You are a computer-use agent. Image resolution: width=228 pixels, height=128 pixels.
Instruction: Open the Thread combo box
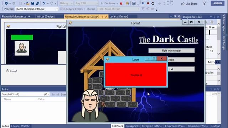coord(118,9)
